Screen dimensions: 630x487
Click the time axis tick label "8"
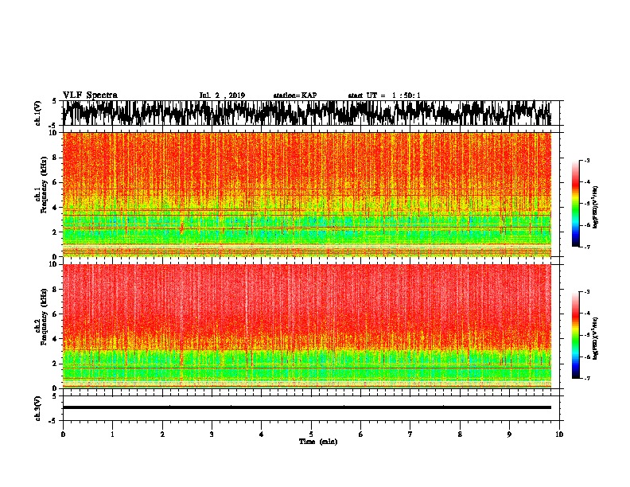point(460,434)
